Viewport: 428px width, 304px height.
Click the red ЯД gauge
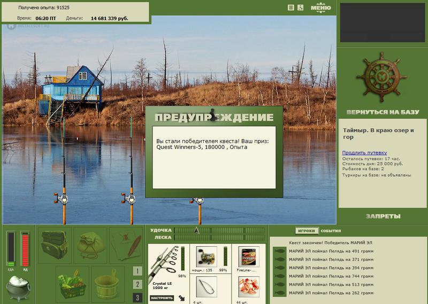(x=25, y=249)
